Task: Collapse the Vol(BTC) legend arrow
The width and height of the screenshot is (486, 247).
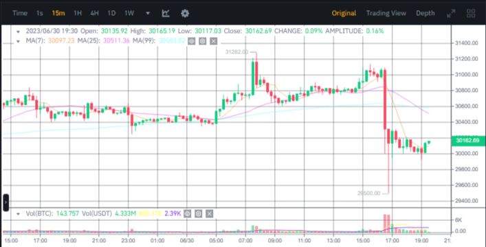Action: tap(19, 213)
